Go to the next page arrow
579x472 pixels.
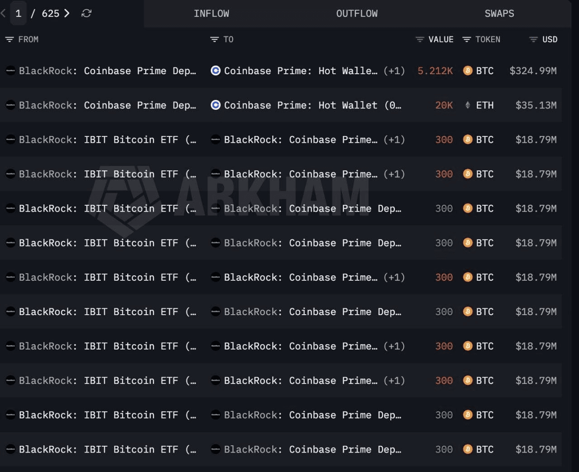pos(67,13)
